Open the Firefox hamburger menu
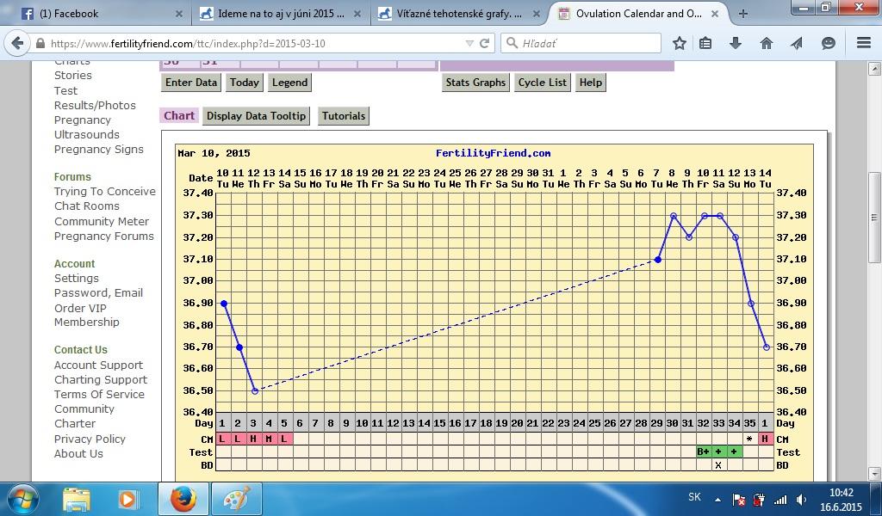 tap(863, 43)
